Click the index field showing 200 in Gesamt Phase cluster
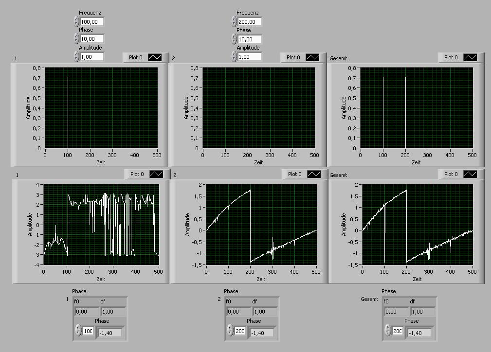This screenshot has height=352, width=491. point(398,331)
